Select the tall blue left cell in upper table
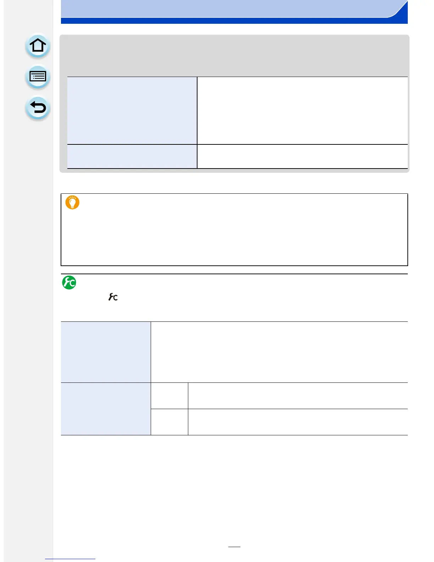Image resolution: width=434 pixels, height=562 pixels. [x=132, y=110]
